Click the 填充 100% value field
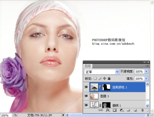 coord(139,78)
